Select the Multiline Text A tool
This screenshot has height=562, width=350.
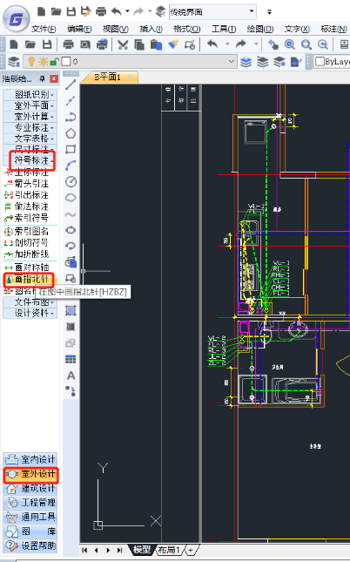tap(71, 376)
